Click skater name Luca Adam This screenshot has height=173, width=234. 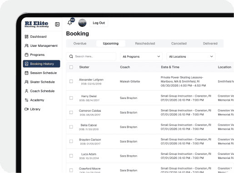pos(89,154)
